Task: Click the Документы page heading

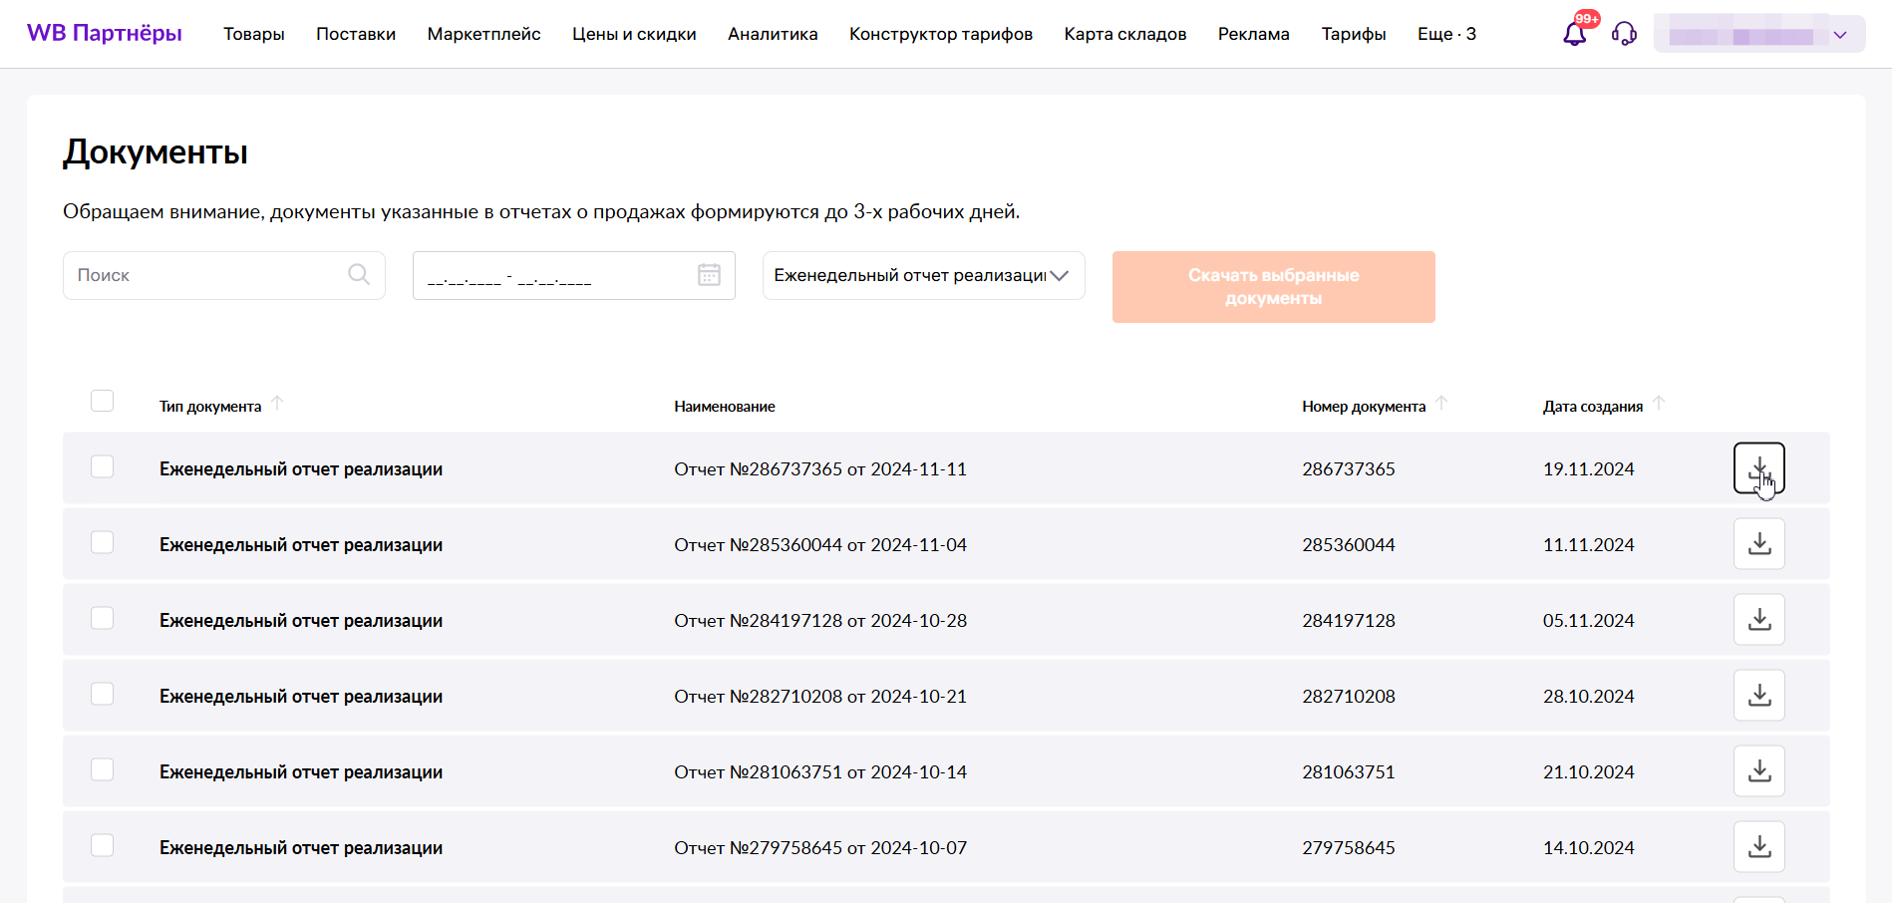Action: tap(156, 152)
